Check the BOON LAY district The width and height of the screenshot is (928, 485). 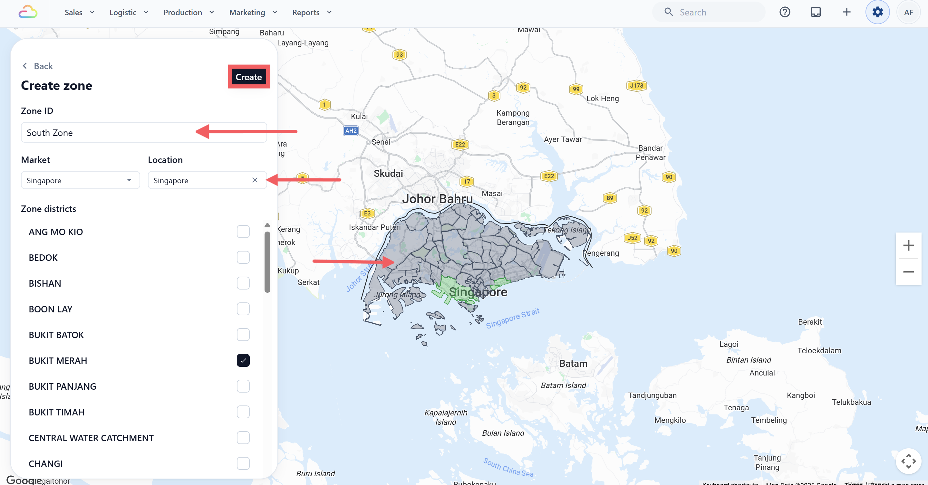[x=243, y=309]
